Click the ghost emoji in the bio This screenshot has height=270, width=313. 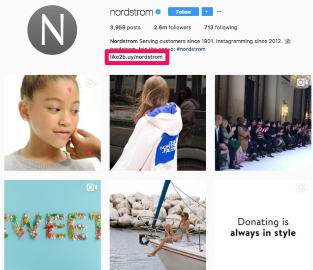tap(287, 41)
